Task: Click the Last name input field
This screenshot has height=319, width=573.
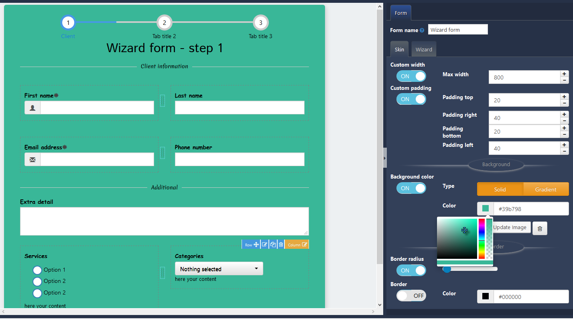Action: coord(240,108)
